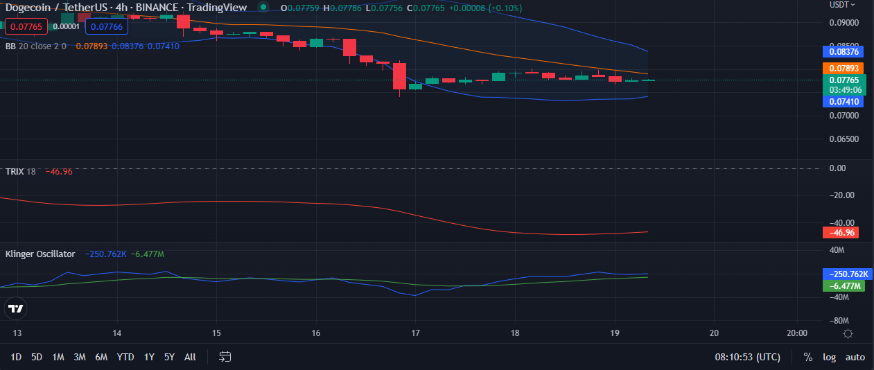Click the orange 0.07893 basis price label
The height and width of the screenshot is (370, 874).
click(x=843, y=69)
